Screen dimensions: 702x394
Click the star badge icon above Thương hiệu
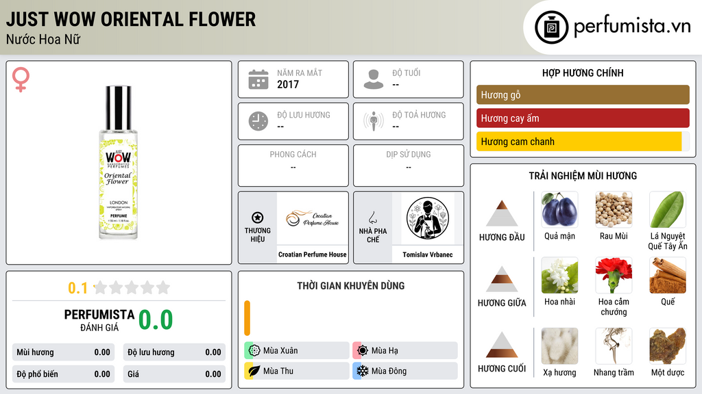click(258, 218)
